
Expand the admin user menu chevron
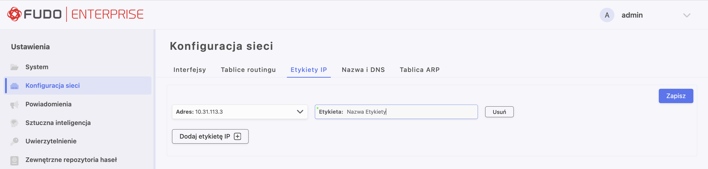coord(687,15)
